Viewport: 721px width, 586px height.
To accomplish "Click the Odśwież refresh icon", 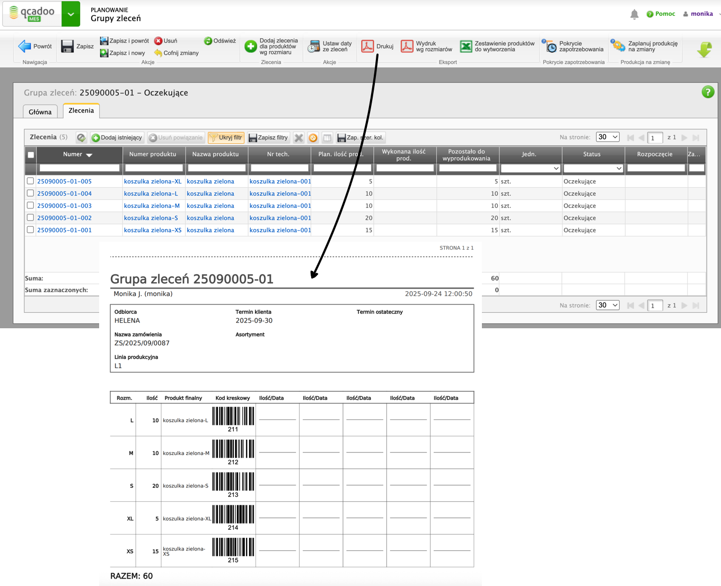I will [208, 41].
